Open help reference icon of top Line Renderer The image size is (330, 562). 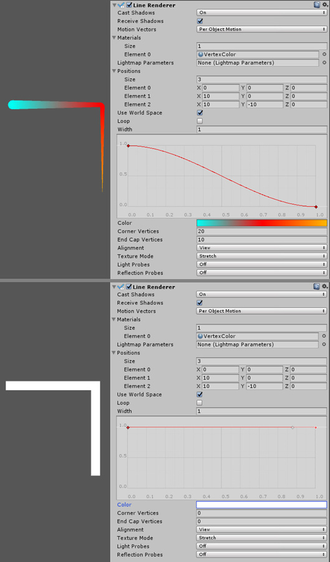click(316, 4)
